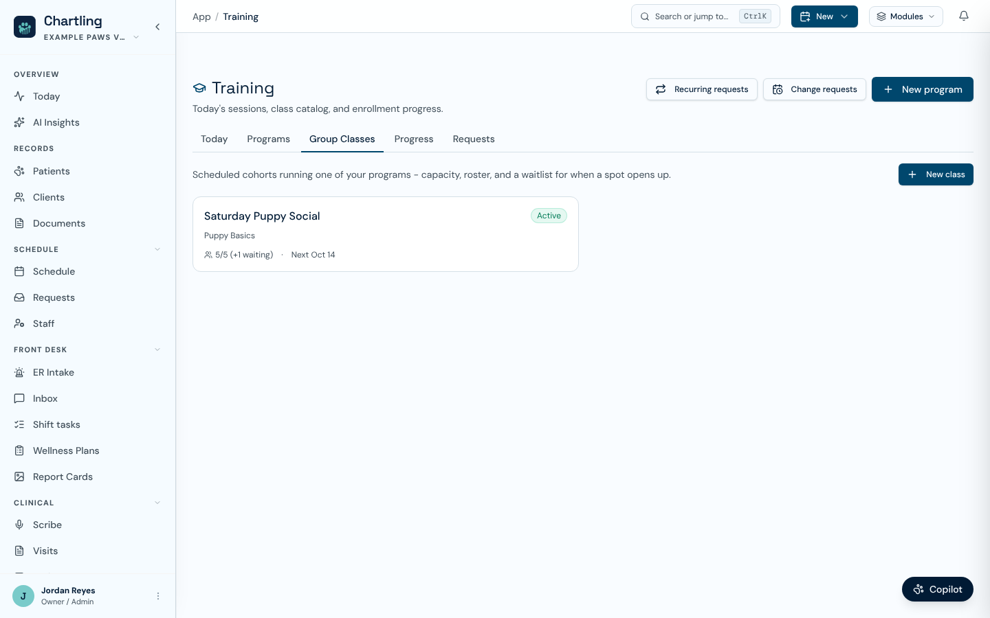
Task: Add a New class
Action: click(936, 174)
